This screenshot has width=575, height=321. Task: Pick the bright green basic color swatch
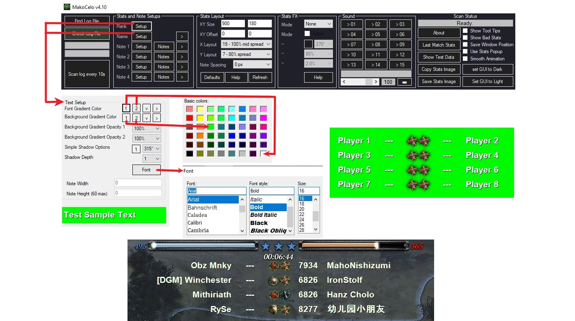(210, 127)
